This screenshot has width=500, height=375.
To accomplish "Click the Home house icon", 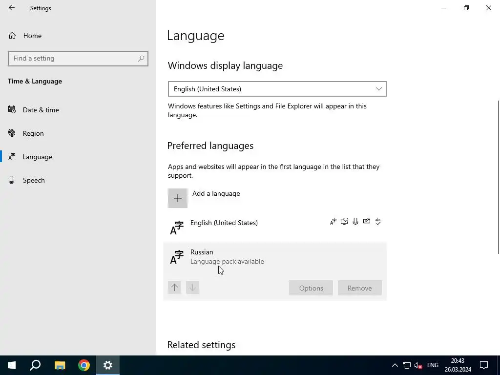I will (x=12, y=35).
